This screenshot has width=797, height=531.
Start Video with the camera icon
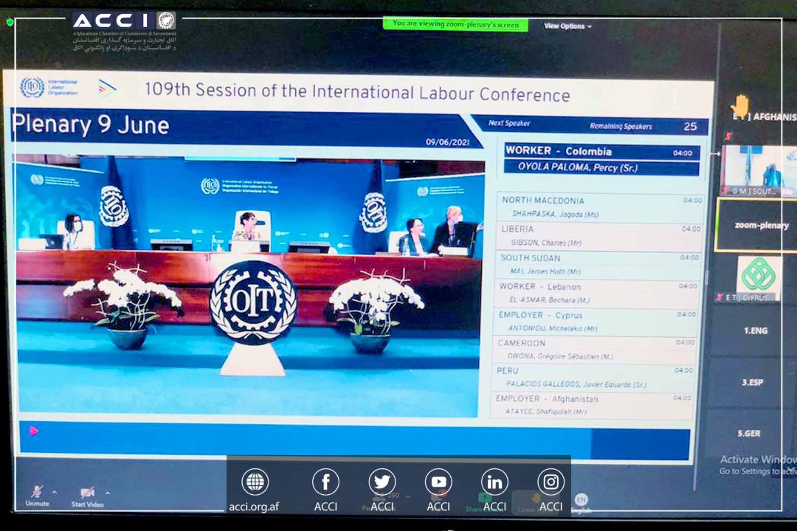[x=87, y=497]
